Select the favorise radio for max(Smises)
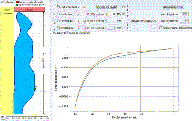 124,14
